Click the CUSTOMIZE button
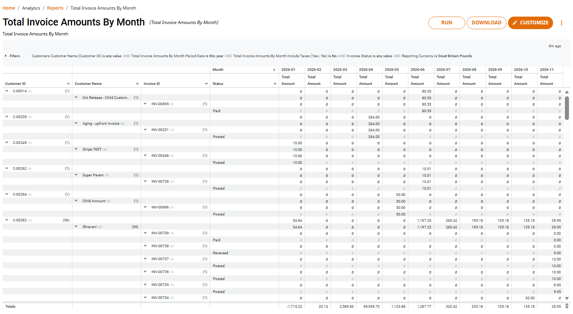The height and width of the screenshot is (314, 573). pos(531,23)
